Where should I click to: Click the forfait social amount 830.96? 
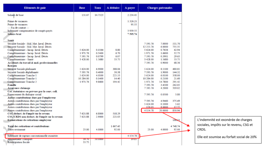click(176, 110)
